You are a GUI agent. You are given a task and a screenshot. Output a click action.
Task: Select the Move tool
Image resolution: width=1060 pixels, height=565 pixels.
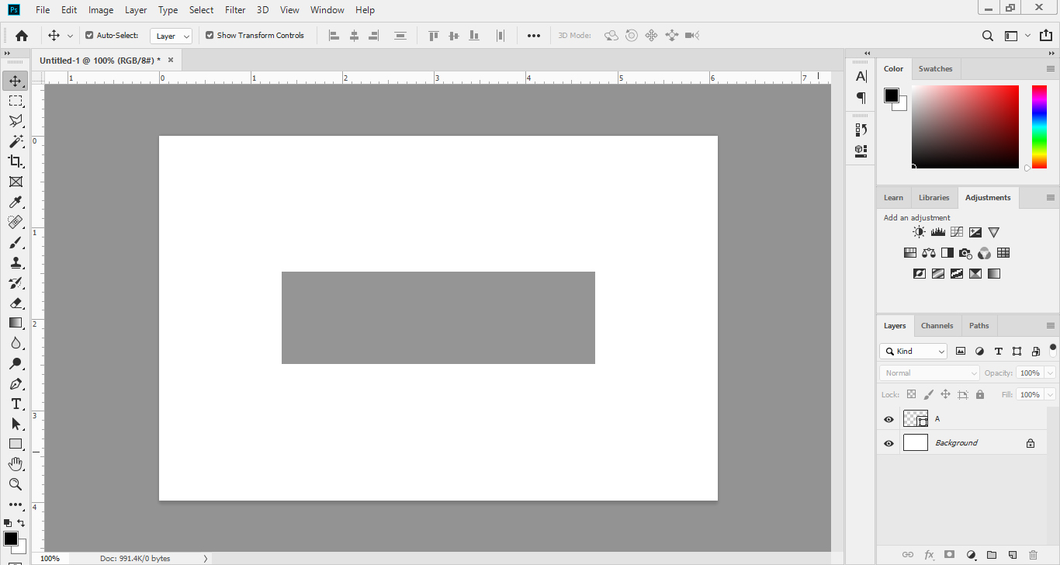(15, 81)
